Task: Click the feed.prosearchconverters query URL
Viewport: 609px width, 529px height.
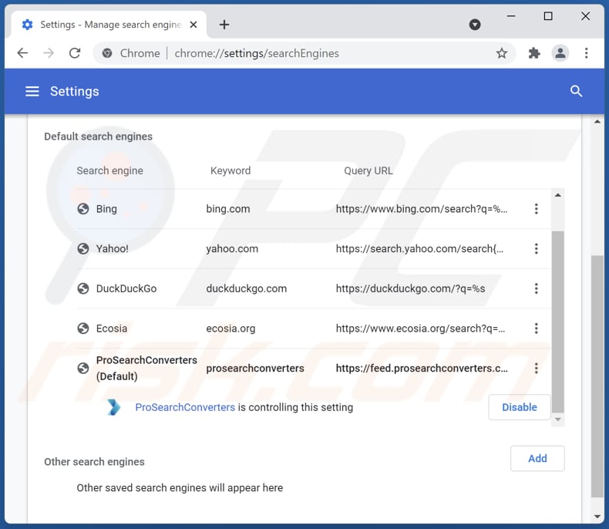Action: click(422, 368)
